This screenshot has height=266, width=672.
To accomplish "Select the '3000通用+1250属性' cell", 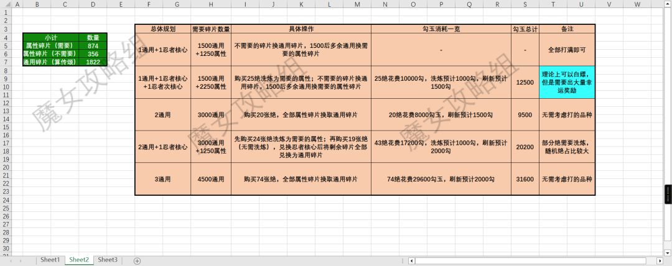I will click(211, 147).
